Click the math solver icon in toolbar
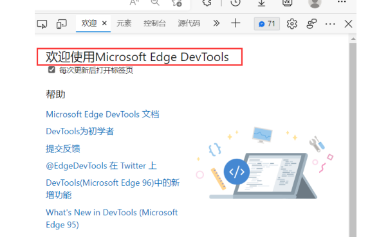379x248 pixels. click(288, 3)
